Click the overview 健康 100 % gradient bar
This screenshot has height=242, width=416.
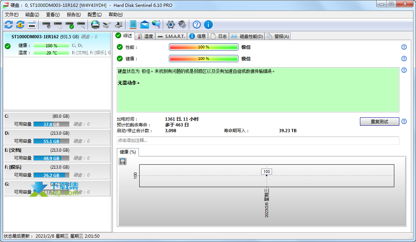[204, 59]
